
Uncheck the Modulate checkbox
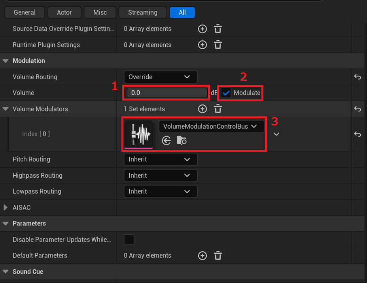tap(226, 93)
